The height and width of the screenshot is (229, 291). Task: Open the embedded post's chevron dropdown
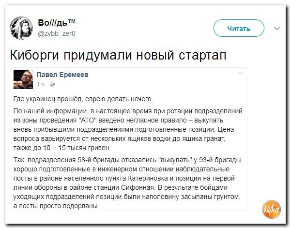(x=240, y=73)
